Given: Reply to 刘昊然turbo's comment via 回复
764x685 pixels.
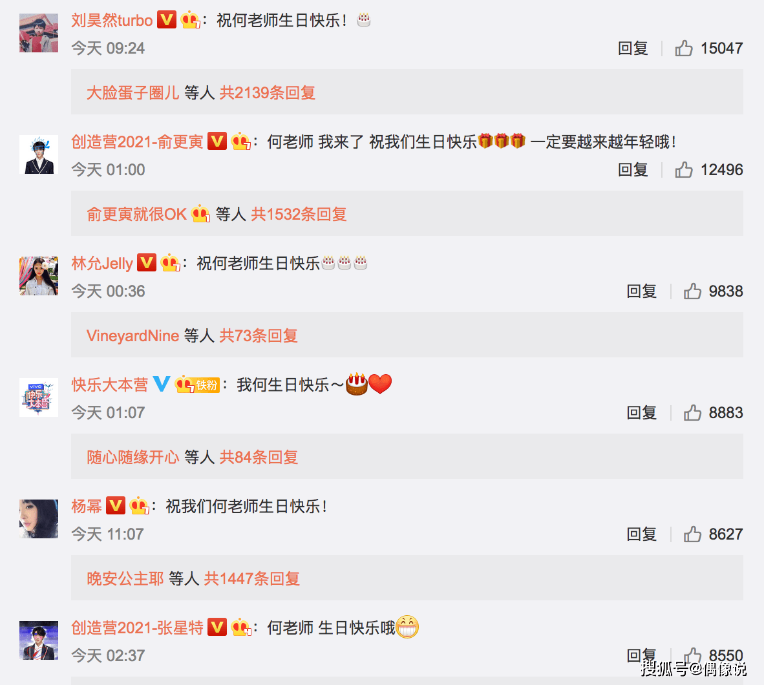Looking at the screenshot, I should [x=632, y=48].
